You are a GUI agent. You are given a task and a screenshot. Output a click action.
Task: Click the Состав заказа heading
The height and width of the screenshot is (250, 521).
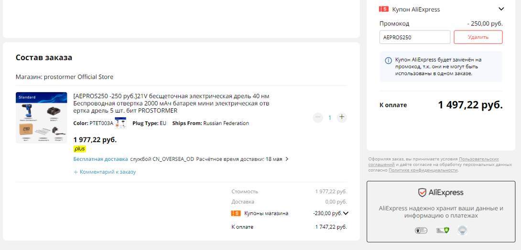point(44,57)
